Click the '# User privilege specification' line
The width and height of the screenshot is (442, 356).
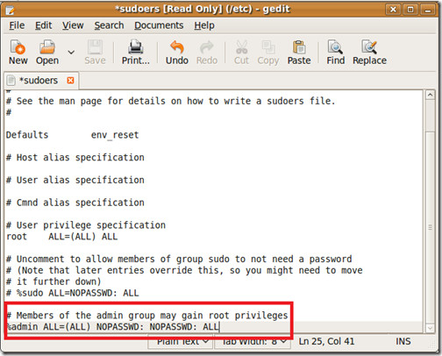(86, 225)
